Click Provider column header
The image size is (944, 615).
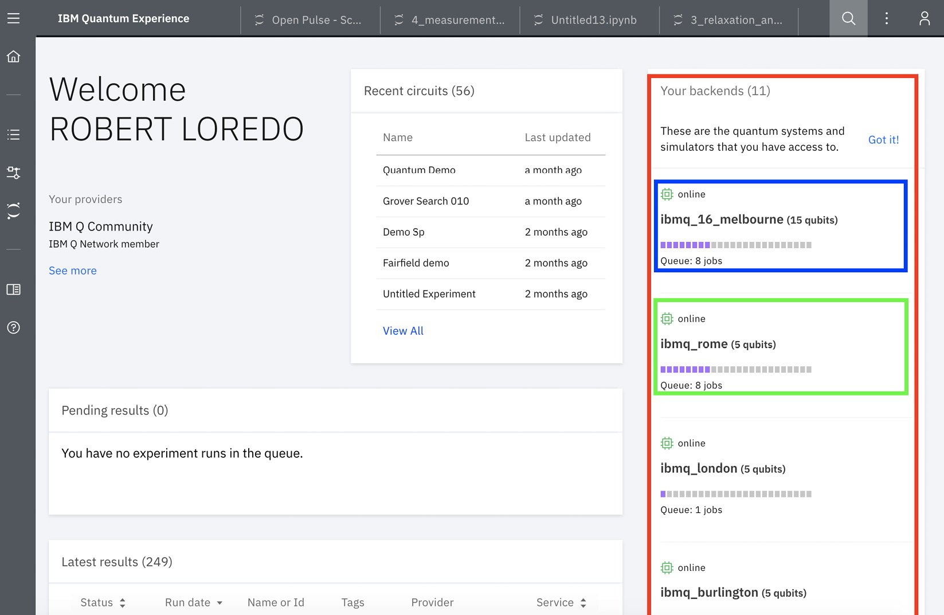pyautogui.click(x=432, y=602)
